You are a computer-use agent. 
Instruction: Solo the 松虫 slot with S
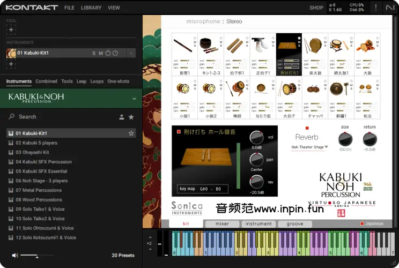point(378,88)
